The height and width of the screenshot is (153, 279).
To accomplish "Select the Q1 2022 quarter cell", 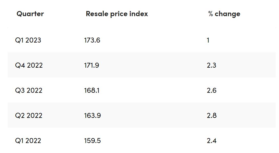I will pyautogui.click(x=28, y=141).
